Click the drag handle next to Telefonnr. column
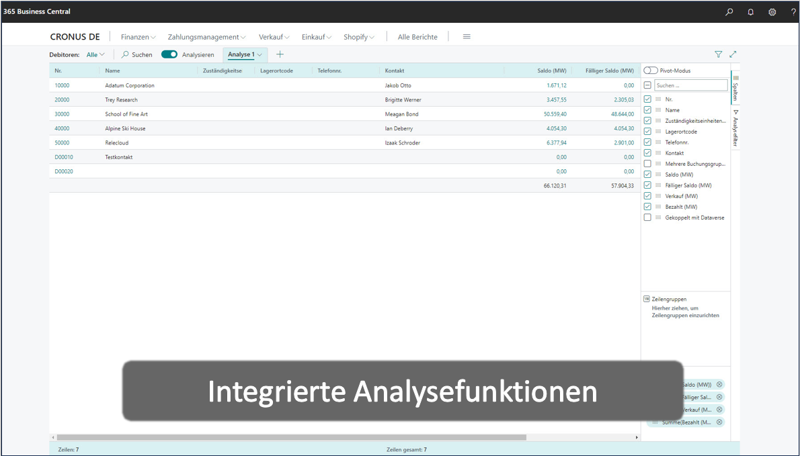The width and height of the screenshot is (800, 456). pyautogui.click(x=658, y=142)
